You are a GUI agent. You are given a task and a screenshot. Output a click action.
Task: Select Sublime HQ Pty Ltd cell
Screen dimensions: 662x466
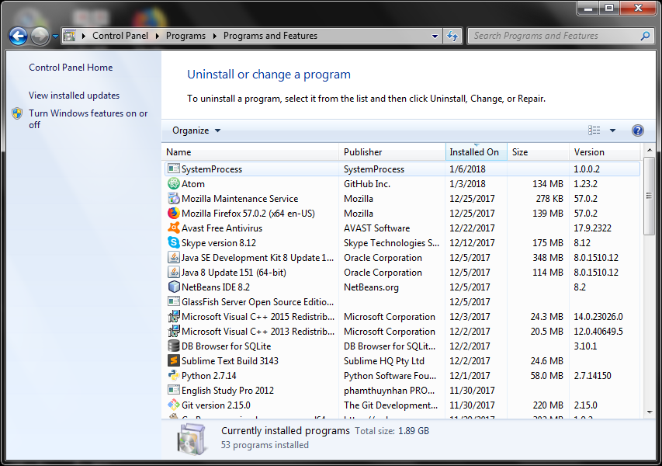point(384,361)
